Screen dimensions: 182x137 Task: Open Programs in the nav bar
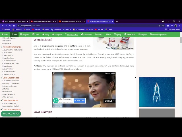(25, 35)
